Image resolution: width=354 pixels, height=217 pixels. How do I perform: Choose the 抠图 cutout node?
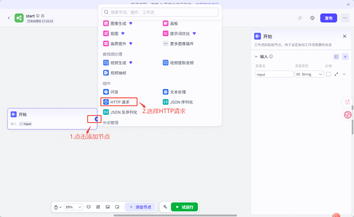114,34
